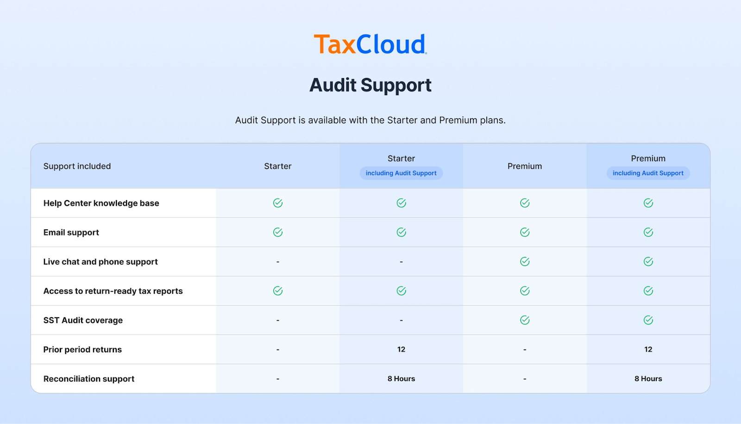This screenshot has height=424, width=741.
Task: Click the subtitle about Starter and Premium plans
Action: tap(370, 120)
